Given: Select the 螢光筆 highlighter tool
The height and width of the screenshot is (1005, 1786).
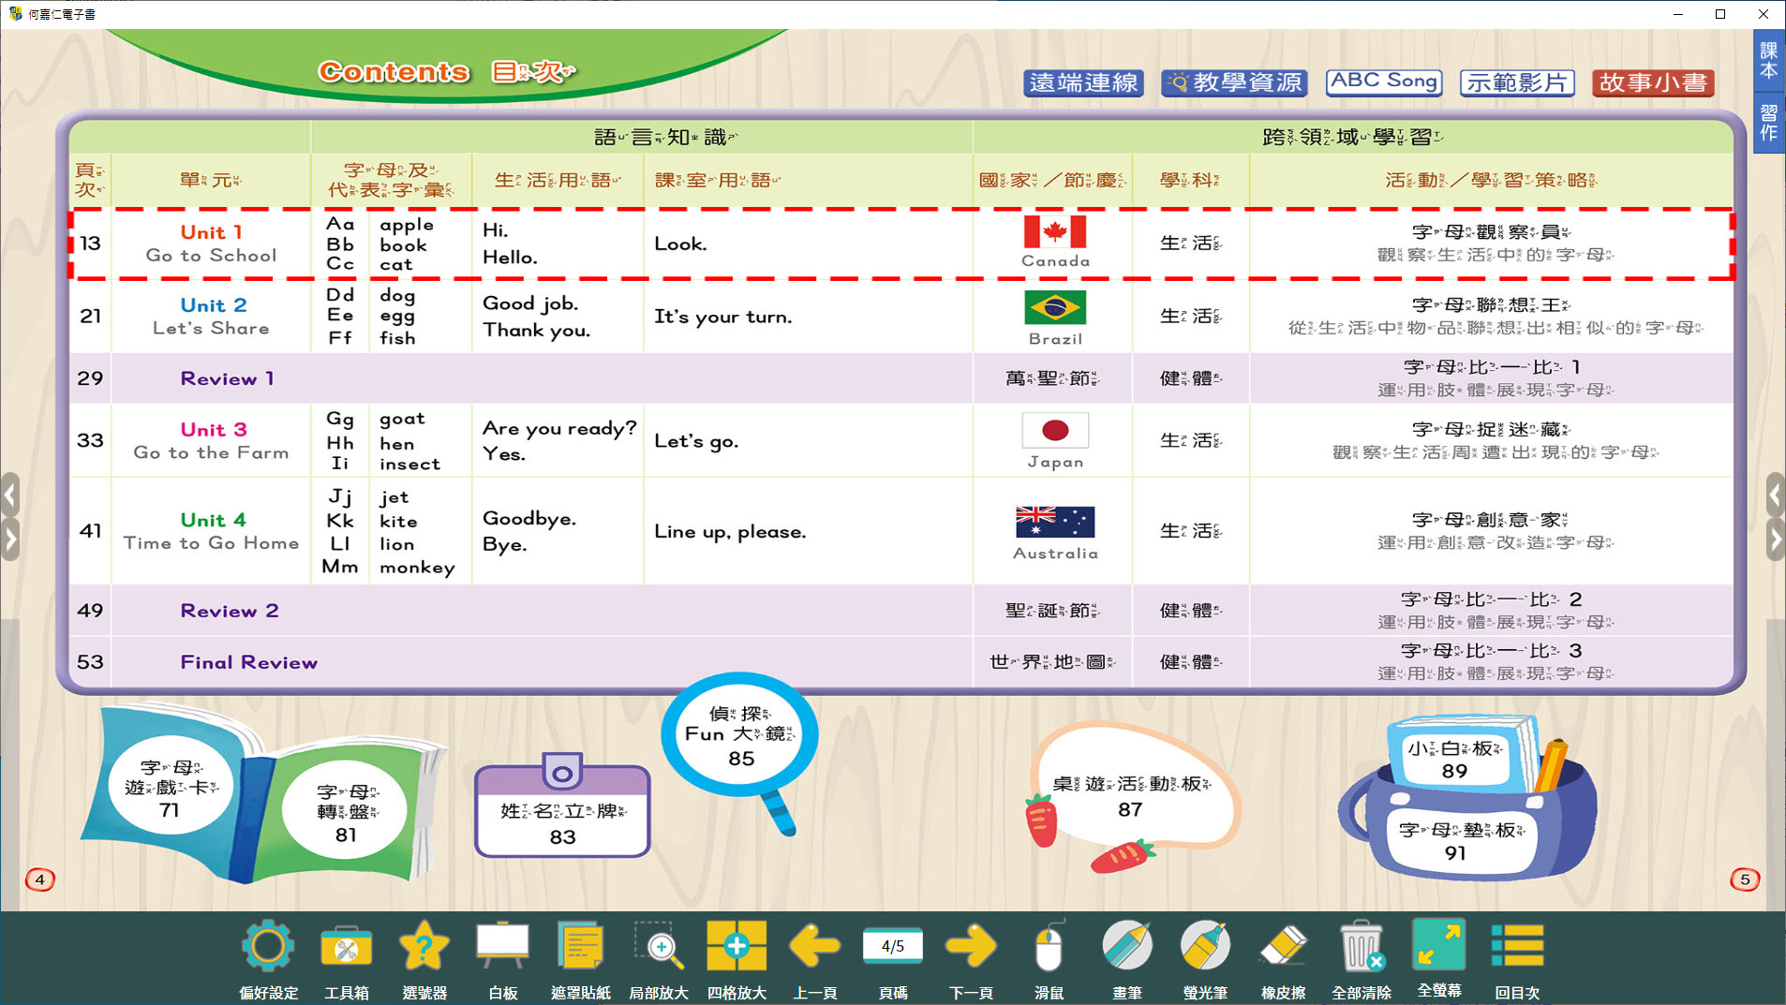Looking at the screenshot, I should point(1205,948).
